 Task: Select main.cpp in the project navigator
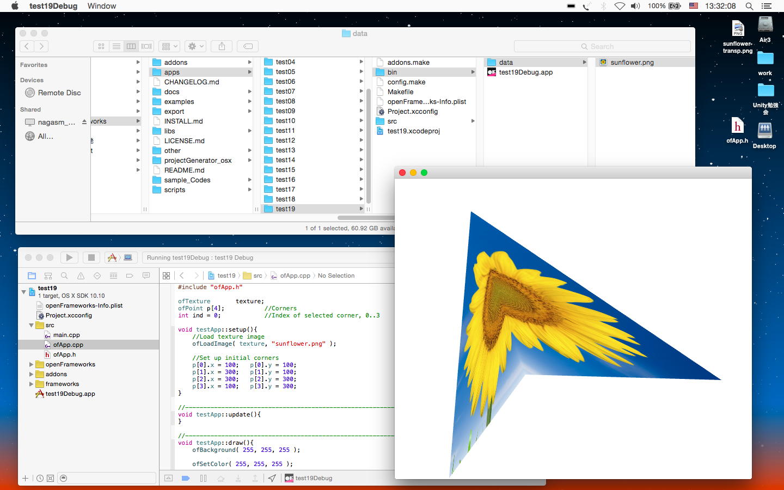pos(66,335)
